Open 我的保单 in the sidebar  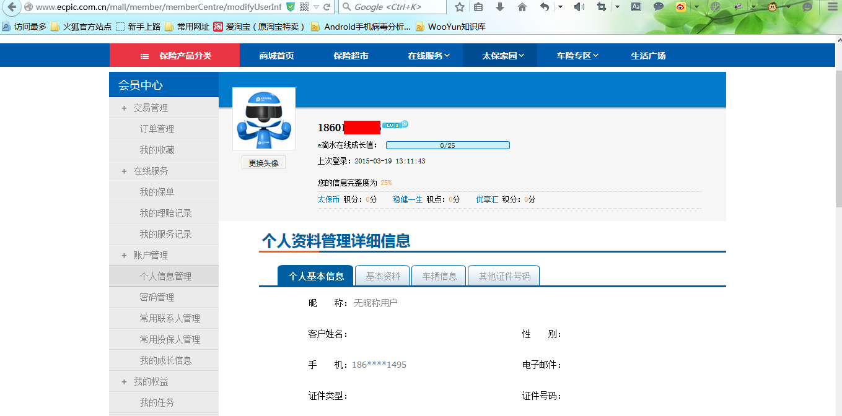click(x=164, y=192)
